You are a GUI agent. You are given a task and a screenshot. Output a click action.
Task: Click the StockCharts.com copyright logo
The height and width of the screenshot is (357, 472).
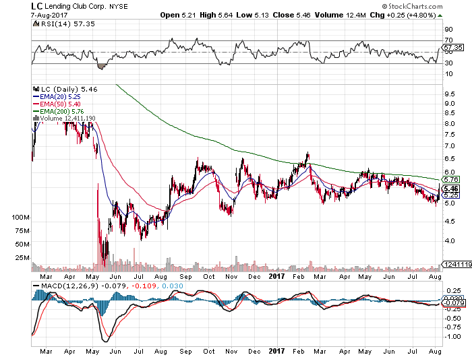(413, 6)
